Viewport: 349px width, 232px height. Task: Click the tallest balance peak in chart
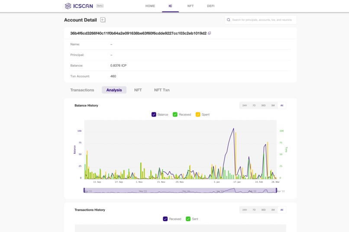pos(233,128)
